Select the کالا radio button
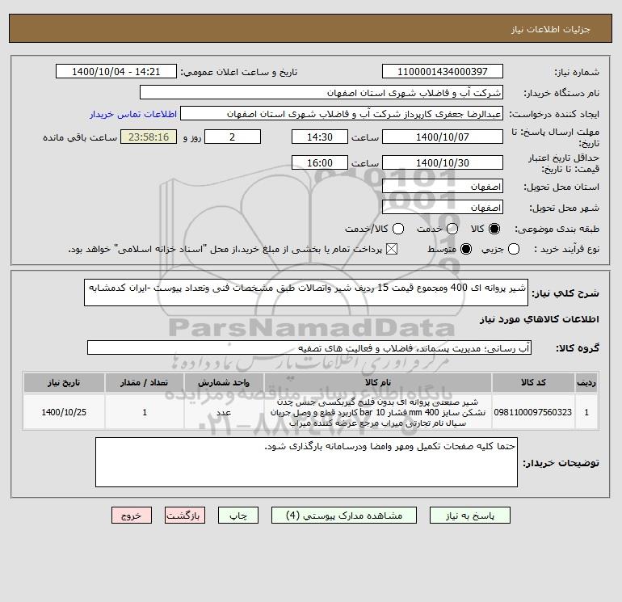The image size is (622, 602). tap(494, 229)
